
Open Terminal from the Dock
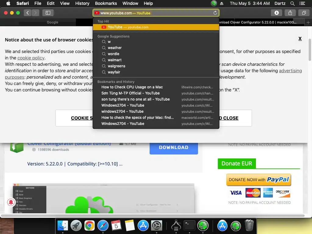click(x=189, y=225)
